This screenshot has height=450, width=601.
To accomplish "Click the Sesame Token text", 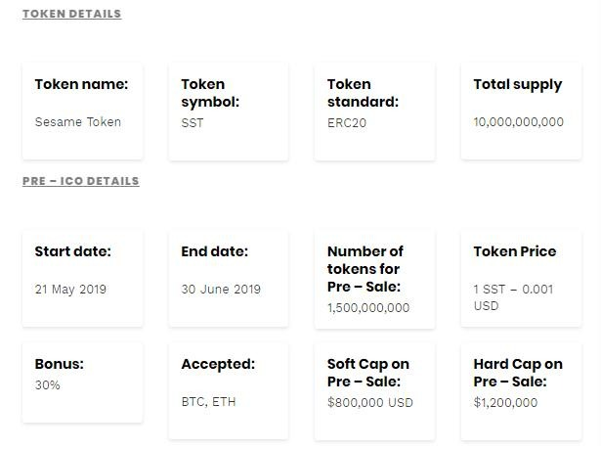I will click(78, 122).
